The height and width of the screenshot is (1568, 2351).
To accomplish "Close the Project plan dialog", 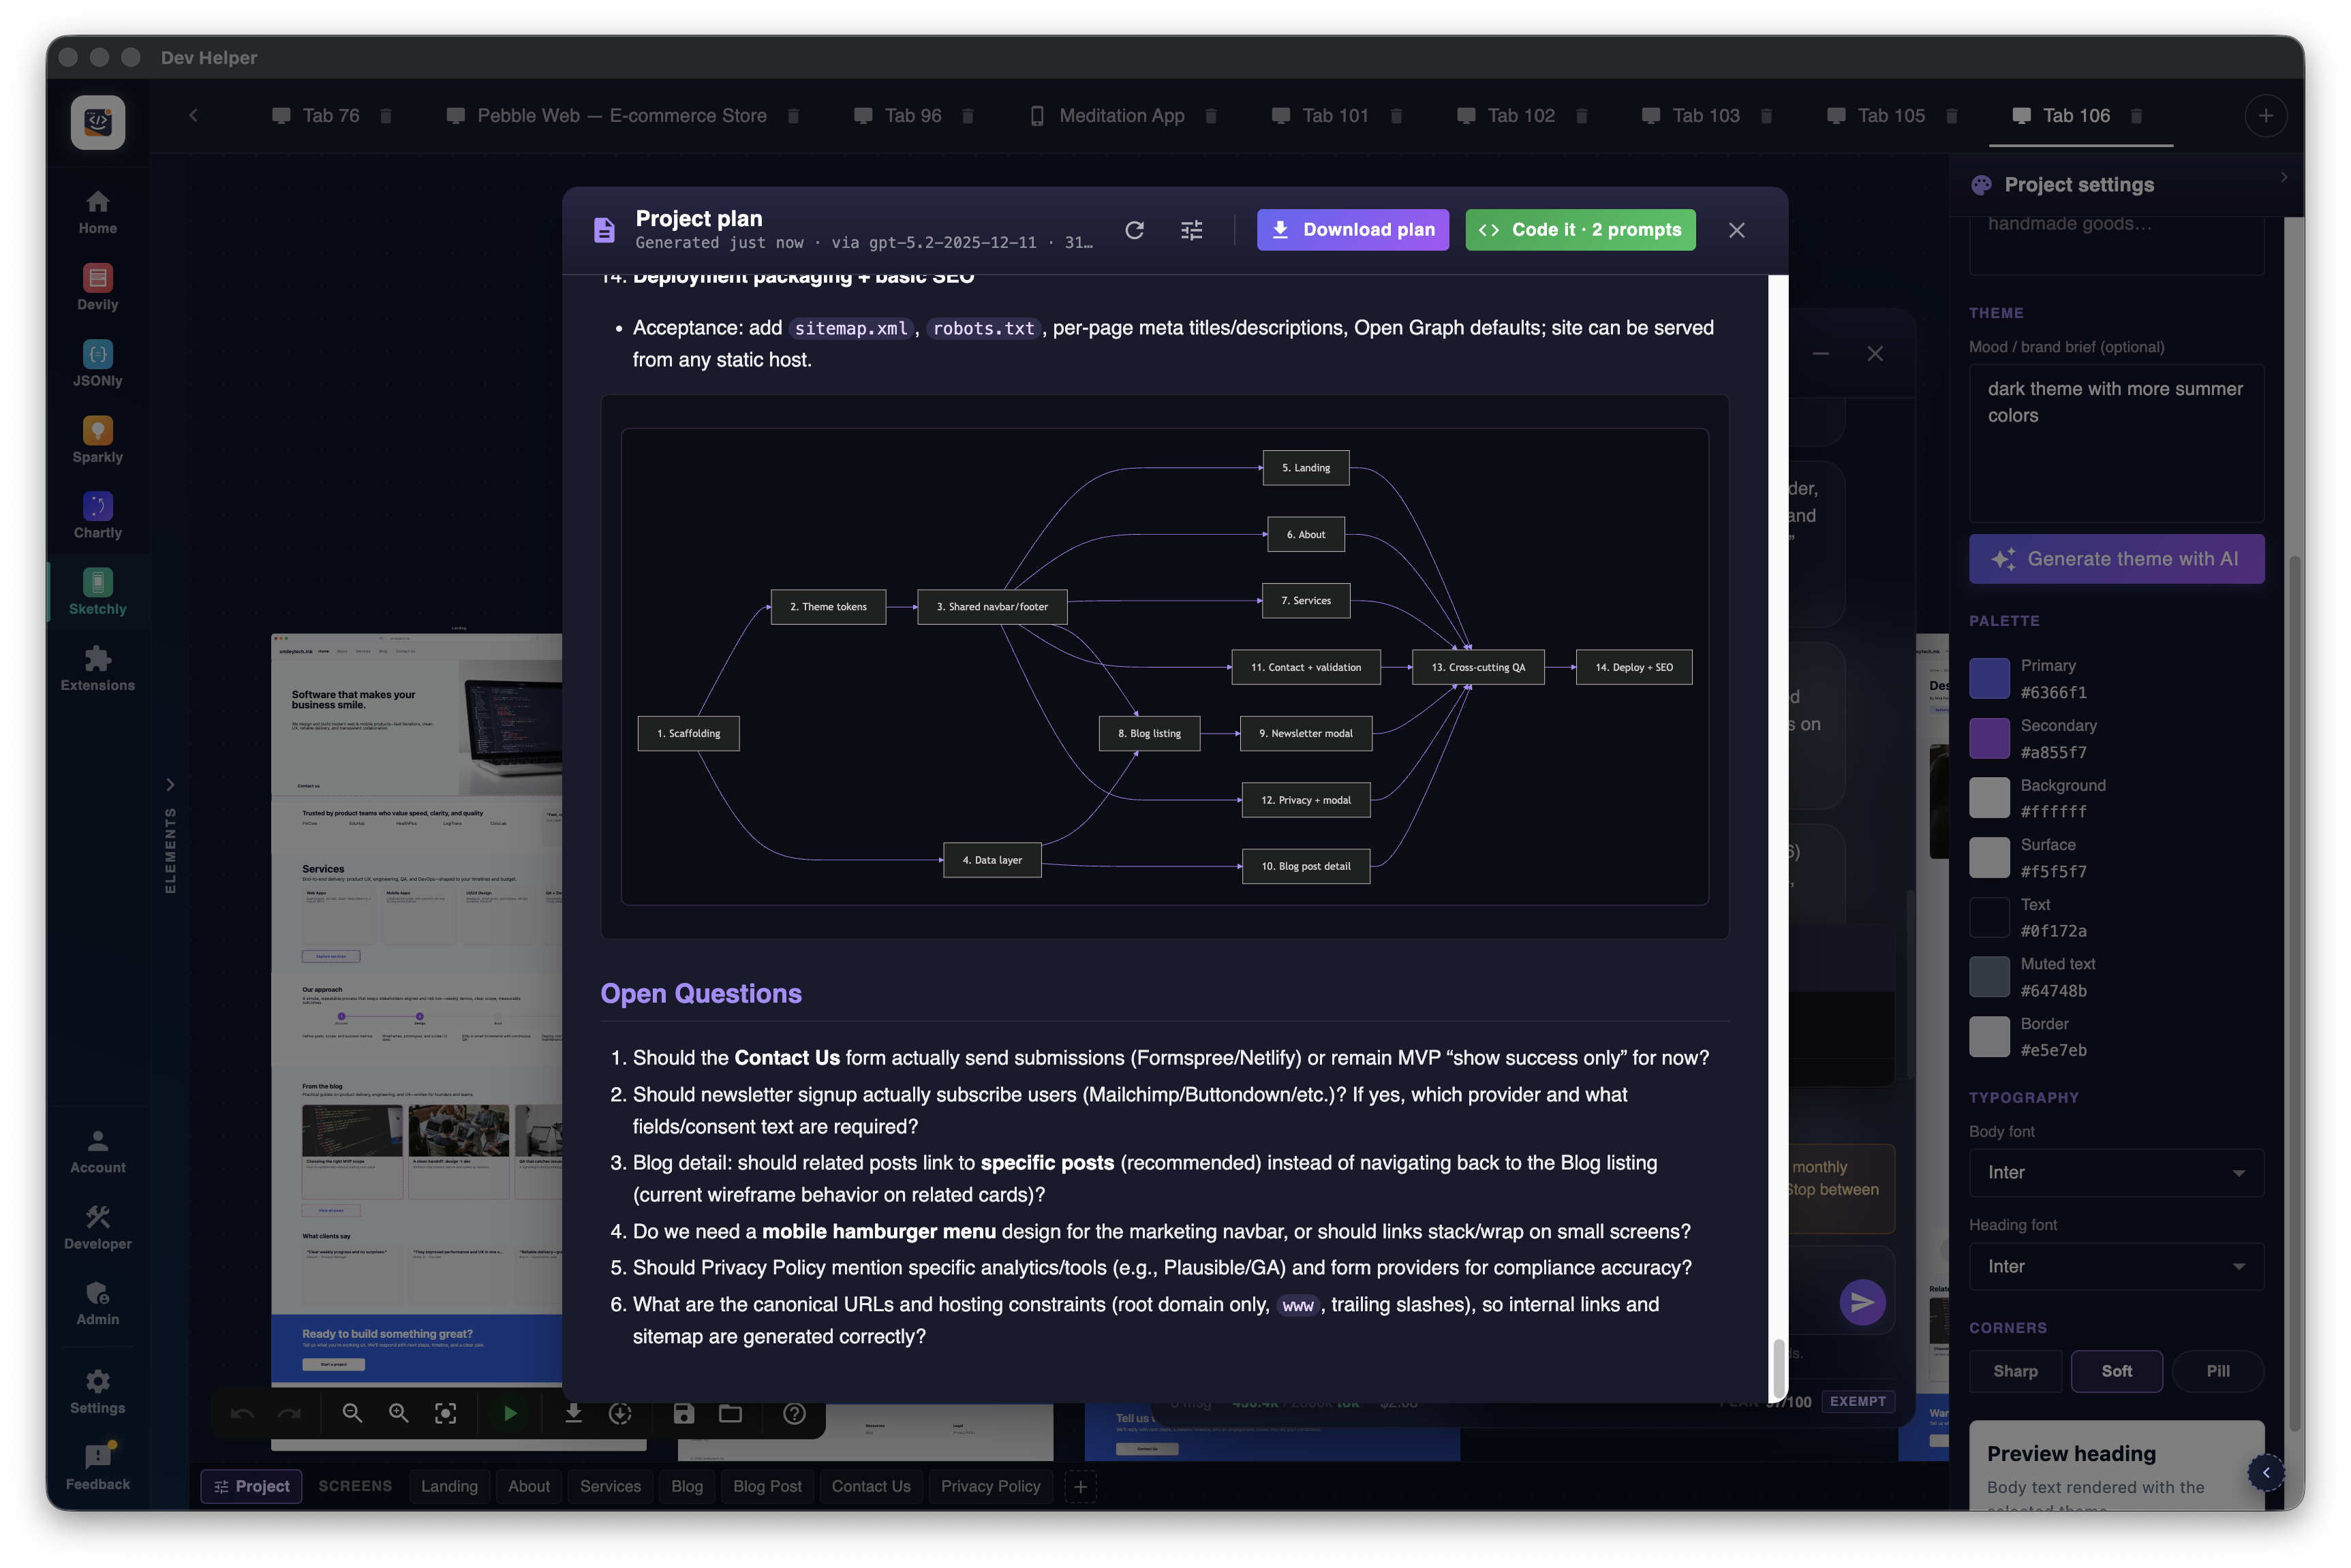I will [1736, 230].
